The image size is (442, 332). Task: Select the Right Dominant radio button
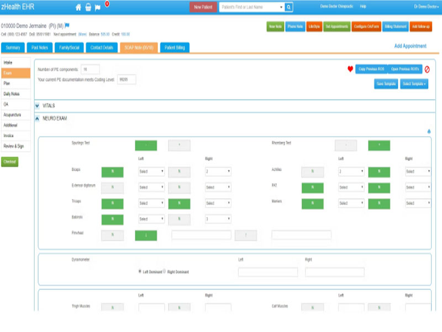click(165, 272)
